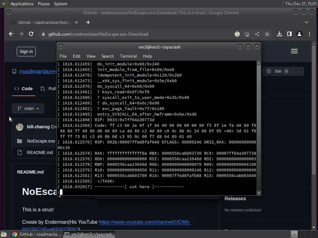This screenshot has width=318, height=238.
Task: Click the terminal scrollbar's up arrow
Action: [x=259, y=63]
